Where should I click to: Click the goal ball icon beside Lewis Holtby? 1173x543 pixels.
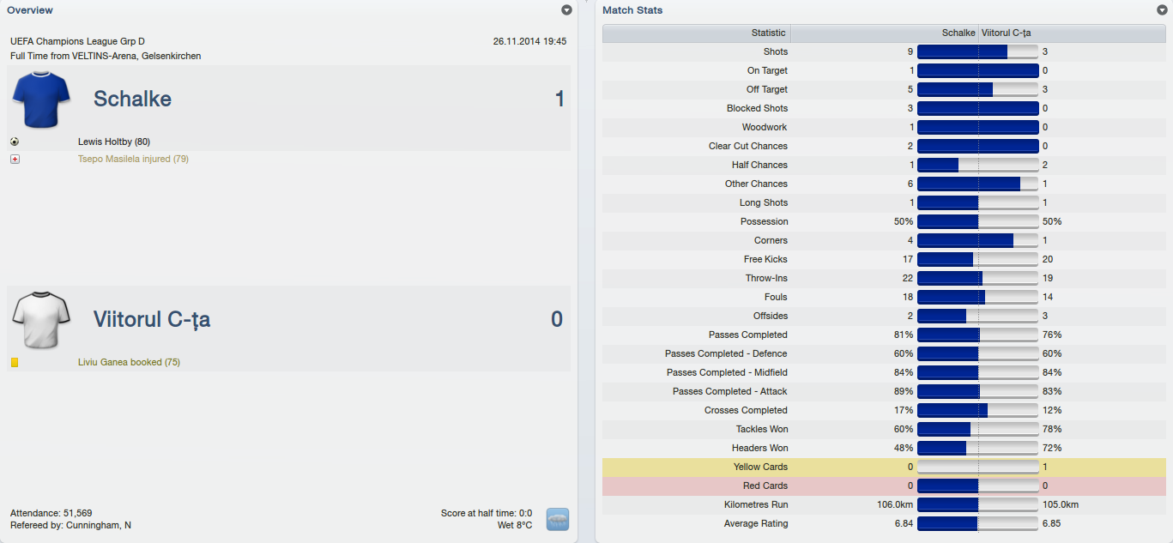pyautogui.click(x=15, y=142)
